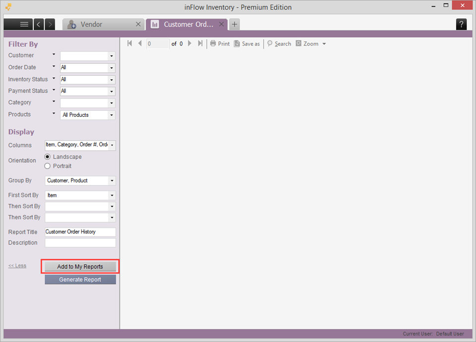The width and height of the screenshot is (476, 342).
Task: Change the Products filter label arrow
Action: point(54,113)
